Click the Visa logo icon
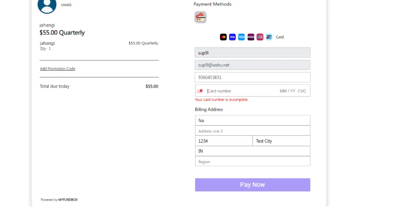Image resolution: width=403 pixels, height=207 pixels. click(x=232, y=37)
